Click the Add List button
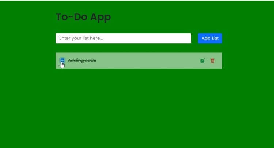The image size is (274, 148). coord(210,38)
